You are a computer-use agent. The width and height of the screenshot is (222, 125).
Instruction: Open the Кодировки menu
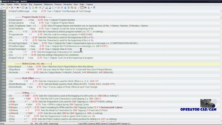click(x=38, y=5)
